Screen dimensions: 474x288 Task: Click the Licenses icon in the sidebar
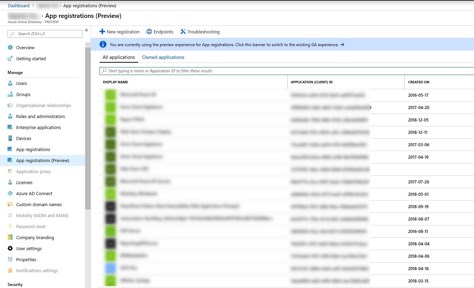[10, 182]
